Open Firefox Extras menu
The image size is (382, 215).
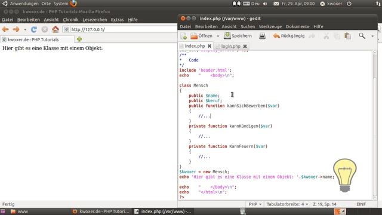[117, 20]
